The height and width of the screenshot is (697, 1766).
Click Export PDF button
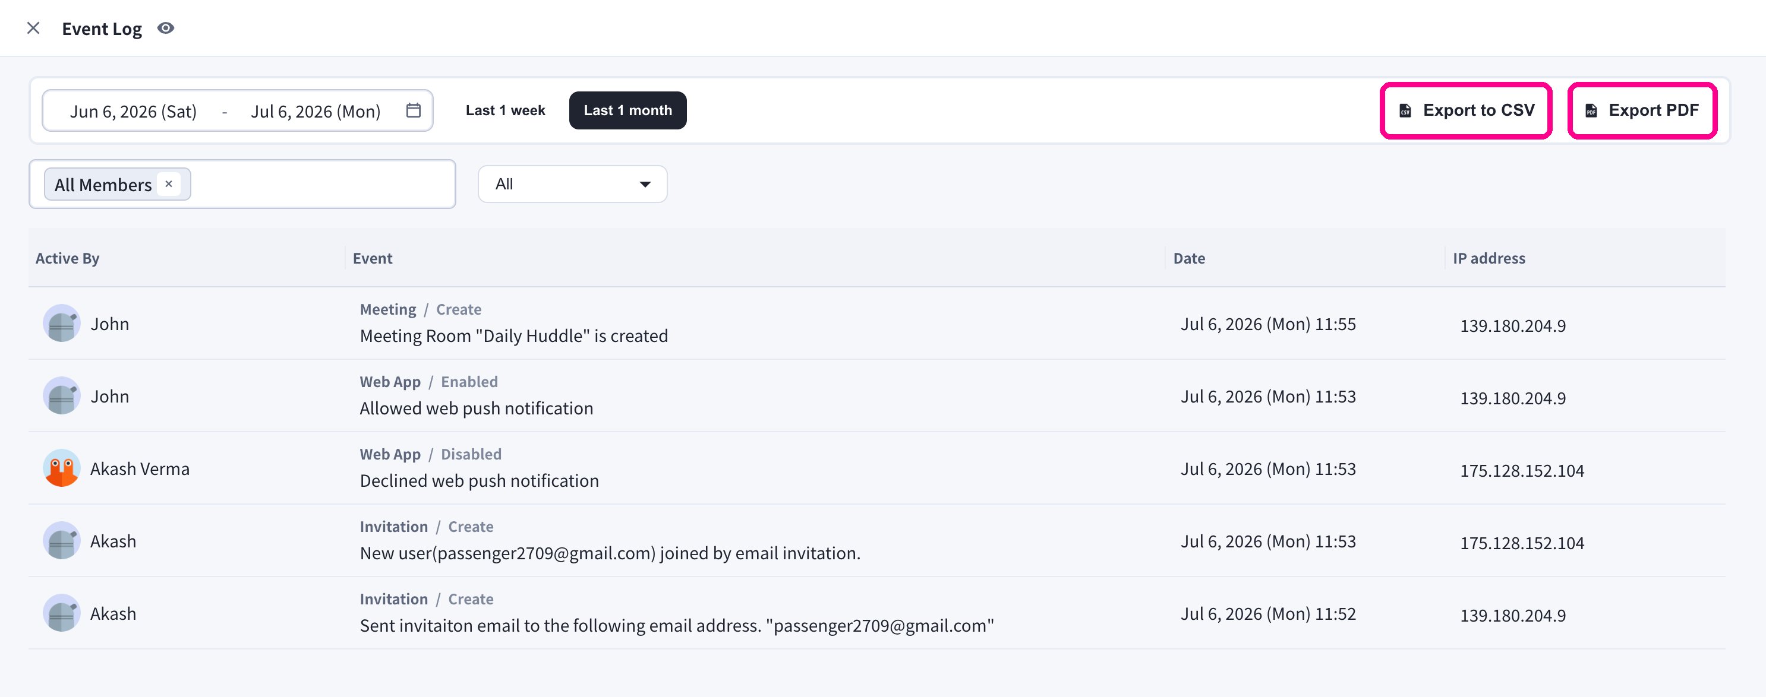pyautogui.click(x=1642, y=111)
